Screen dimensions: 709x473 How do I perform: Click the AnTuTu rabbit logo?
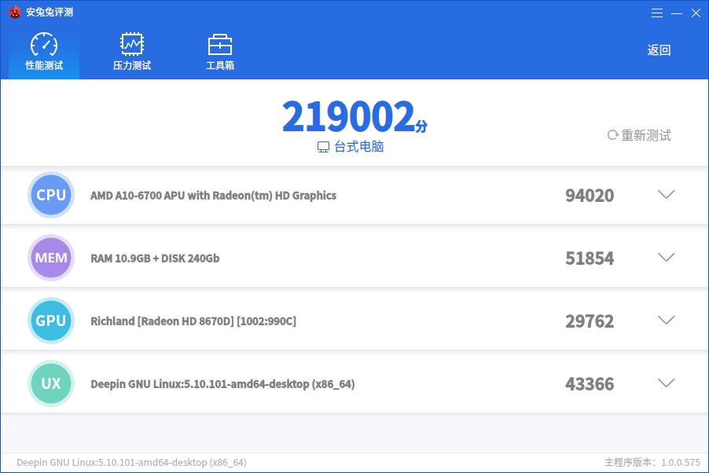[x=13, y=12]
